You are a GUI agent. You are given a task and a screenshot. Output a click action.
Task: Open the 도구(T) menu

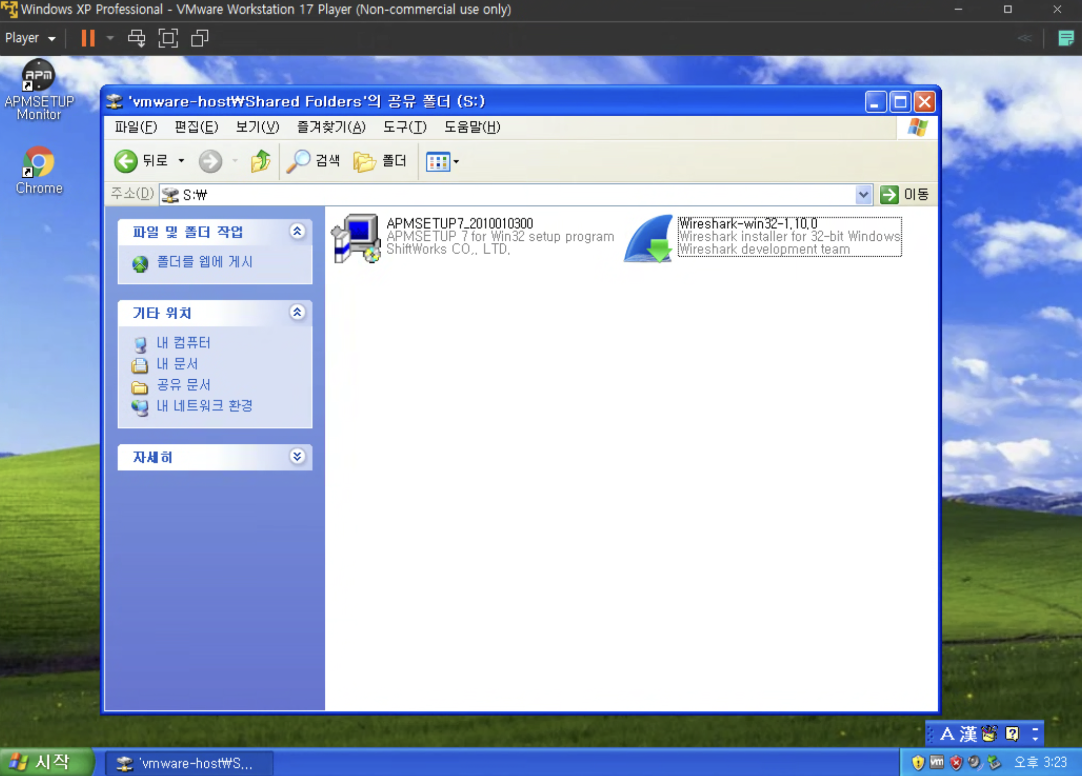pyautogui.click(x=404, y=127)
